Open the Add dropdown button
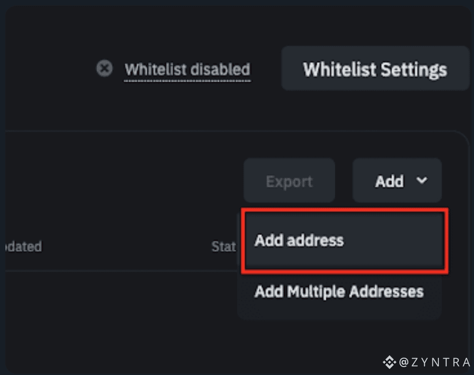Viewport: 474px width, 375px height. pyautogui.click(x=396, y=181)
